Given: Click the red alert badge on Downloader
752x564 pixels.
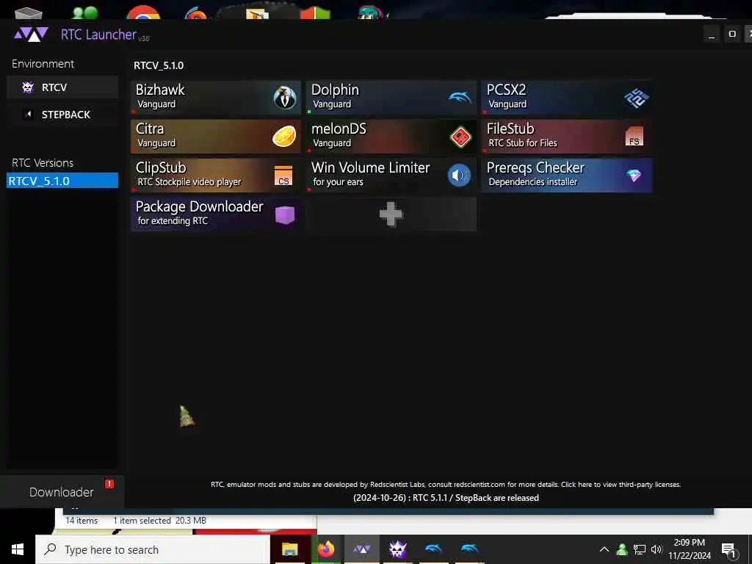Looking at the screenshot, I should (x=109, y=483).
